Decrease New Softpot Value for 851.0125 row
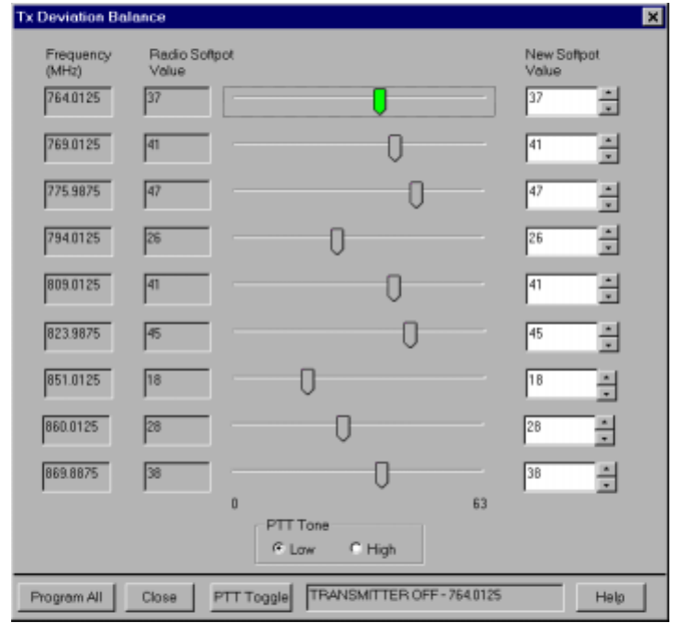This screenshot has height=623, width=674. click(606, 393)
